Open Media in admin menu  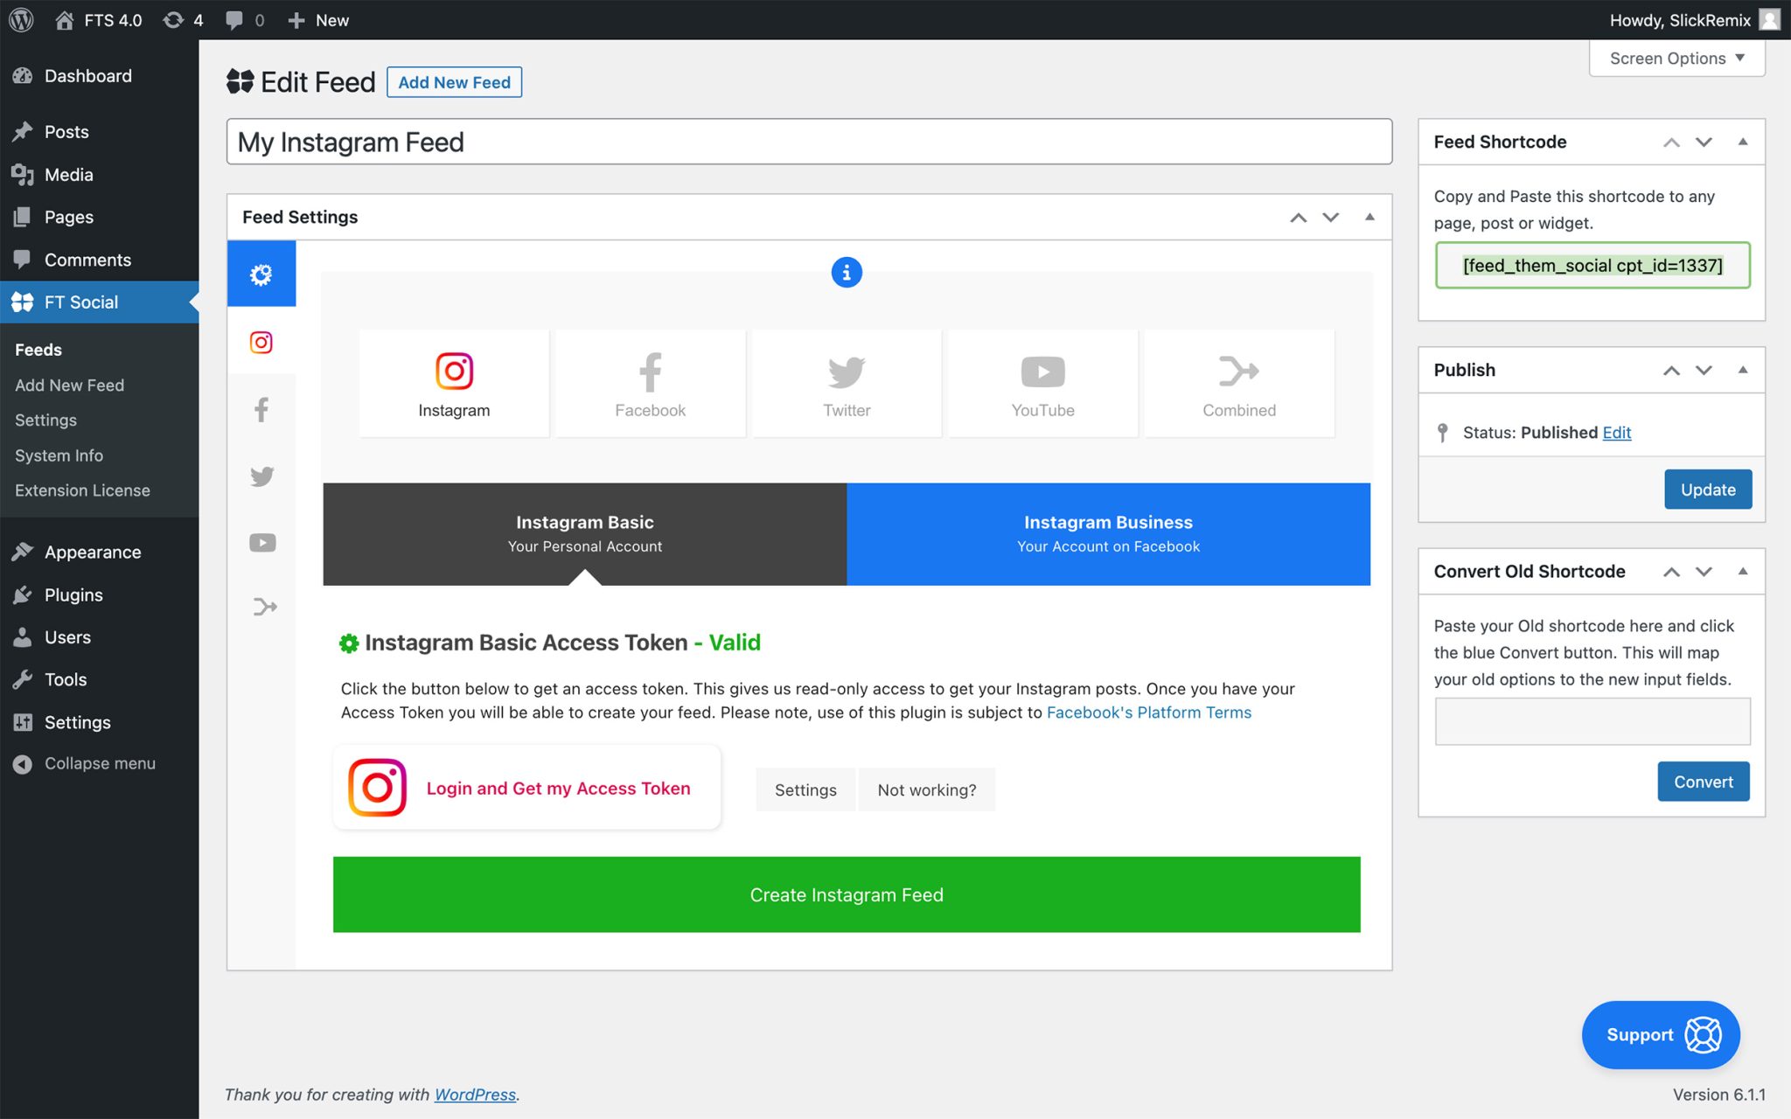[x=100, y=175]
